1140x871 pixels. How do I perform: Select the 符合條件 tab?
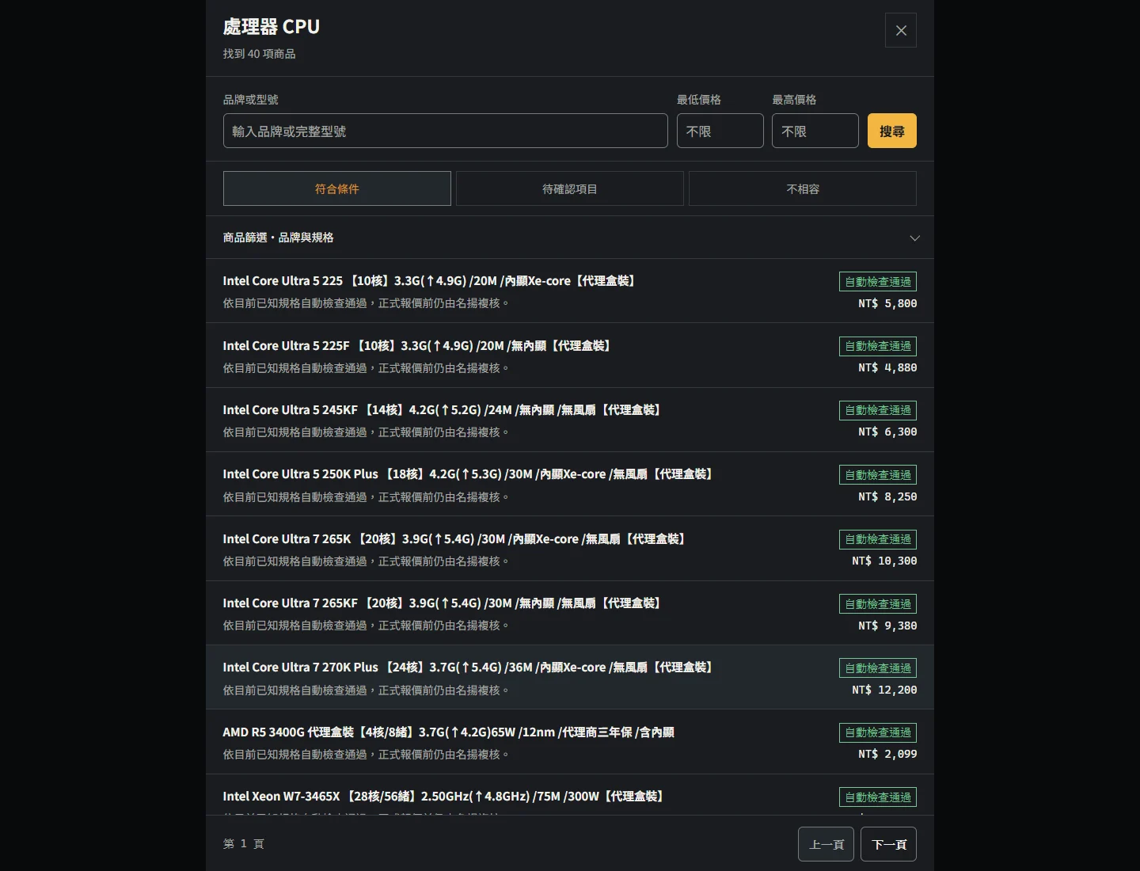(x=337, y=188)
